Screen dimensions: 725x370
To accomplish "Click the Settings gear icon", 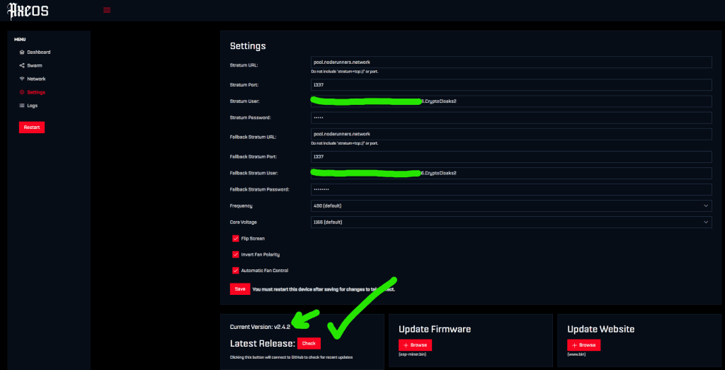I will point(22,92).
